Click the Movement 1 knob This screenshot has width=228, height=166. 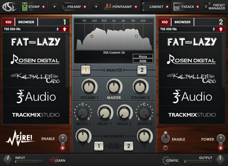tap(83, 136)
